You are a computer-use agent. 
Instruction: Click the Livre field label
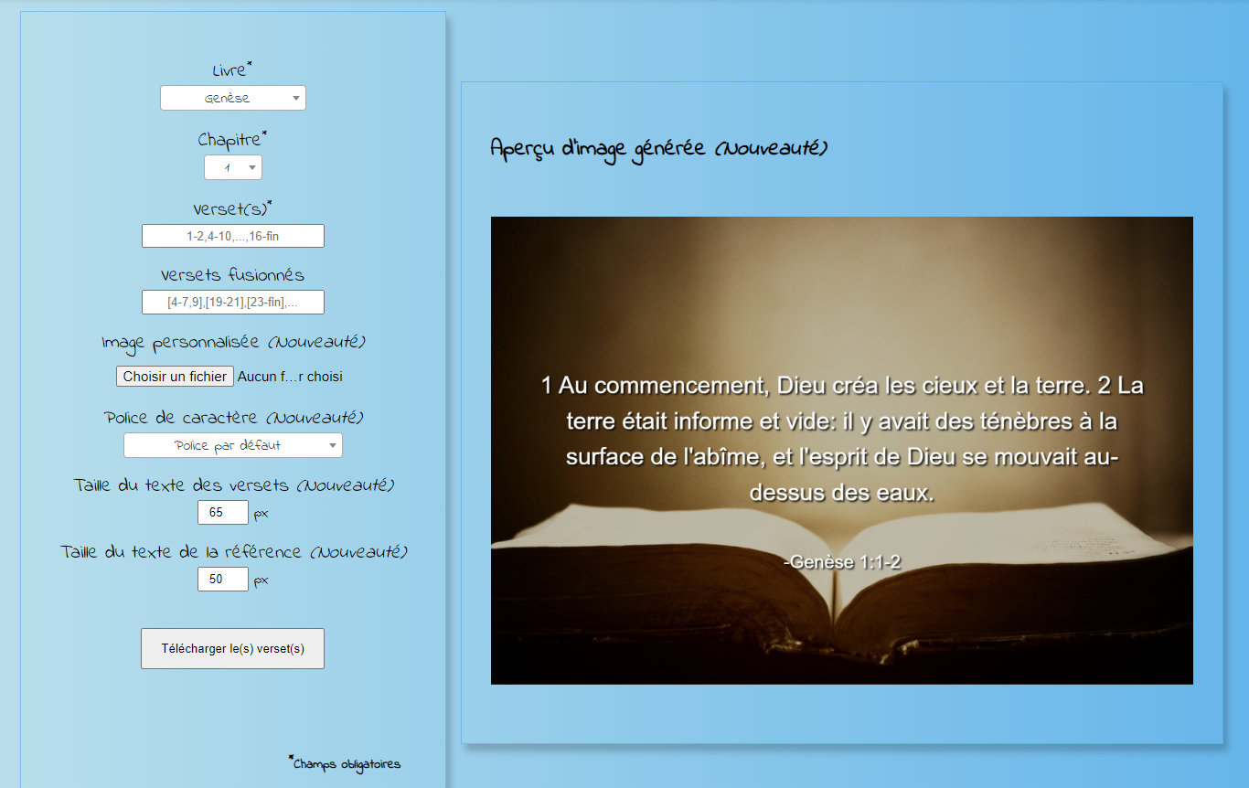[230, 70]
